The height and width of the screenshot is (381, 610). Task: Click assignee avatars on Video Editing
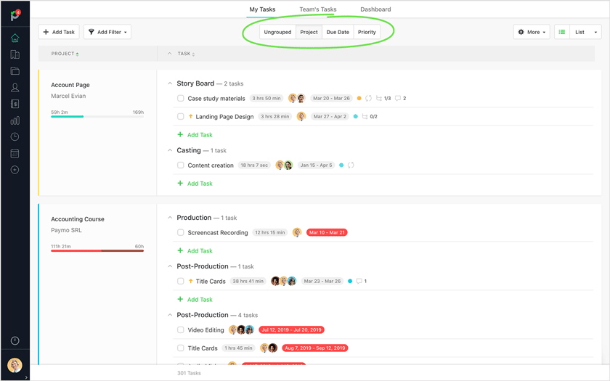(x=241, y=329)
